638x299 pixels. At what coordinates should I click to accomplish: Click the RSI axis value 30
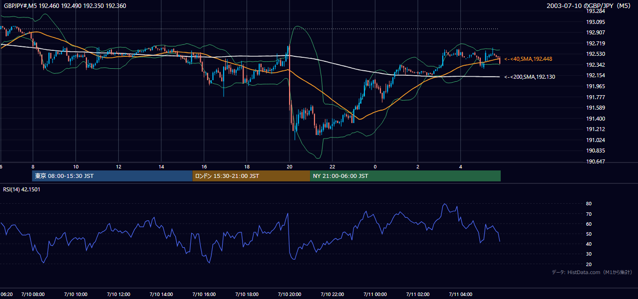pyautogui.click(x=589, y=254)
